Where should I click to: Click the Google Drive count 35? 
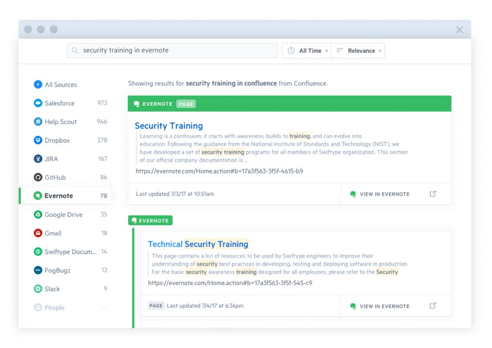pyautogui.click(x=104, y=214)
